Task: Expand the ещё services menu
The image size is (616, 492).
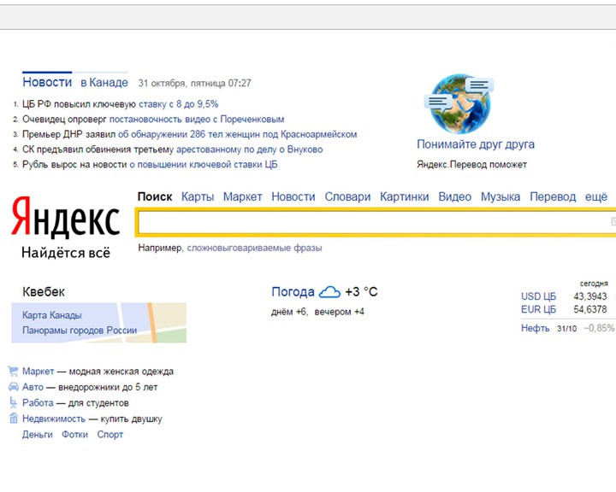Action: 595,196
